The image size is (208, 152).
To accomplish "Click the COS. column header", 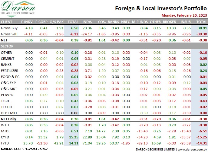I will 102,22.
